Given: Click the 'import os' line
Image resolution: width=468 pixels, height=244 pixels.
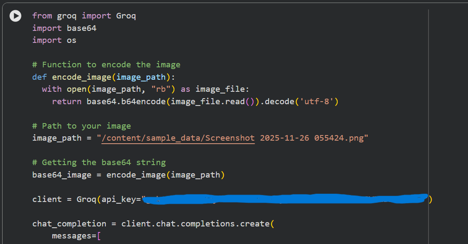Looking at the screenshot, I should (x=54, y=40).
